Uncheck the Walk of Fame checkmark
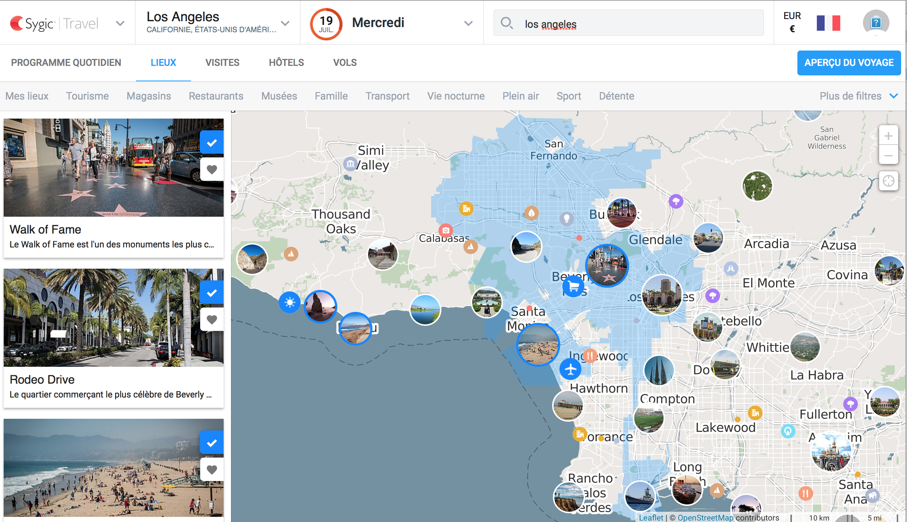 coord(212,143)
